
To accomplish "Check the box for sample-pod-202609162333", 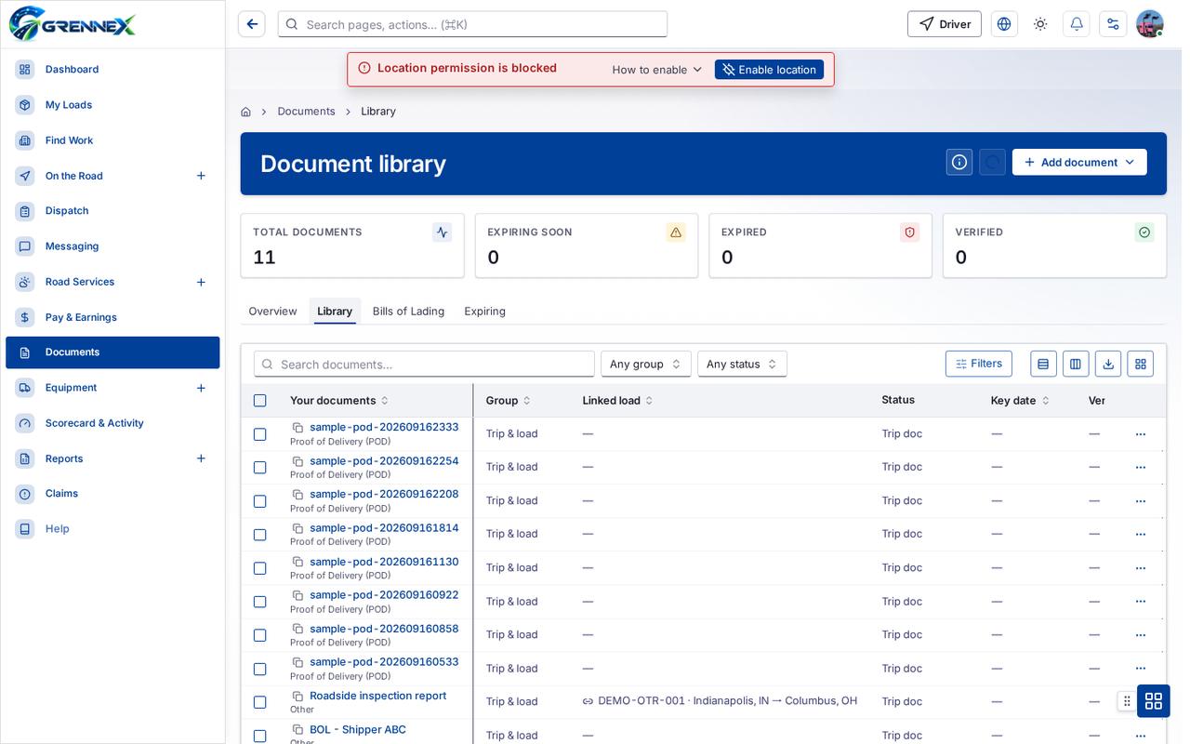I will pos(260,434).
